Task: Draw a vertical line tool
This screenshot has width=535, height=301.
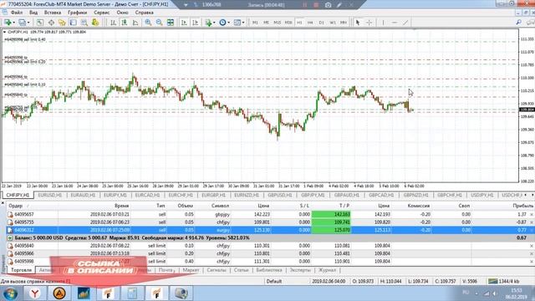Action: point(383,23)
